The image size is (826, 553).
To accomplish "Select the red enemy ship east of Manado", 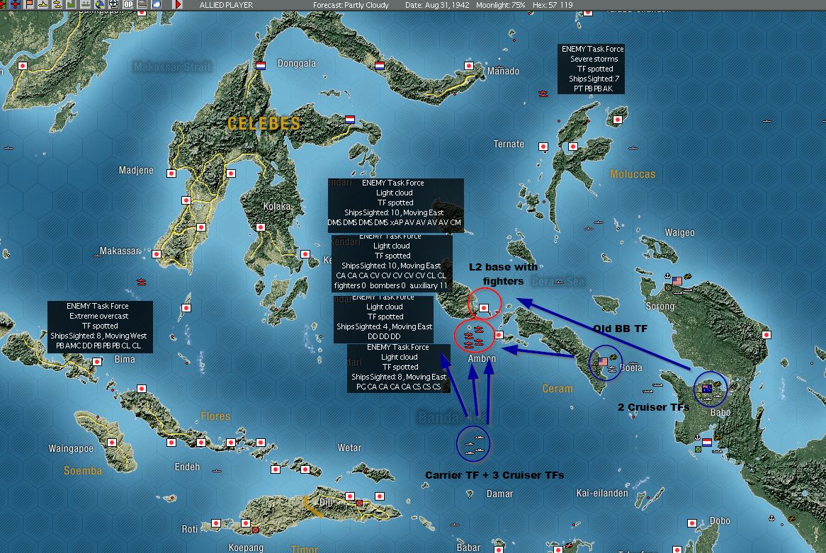I will [x=543, y=93].
